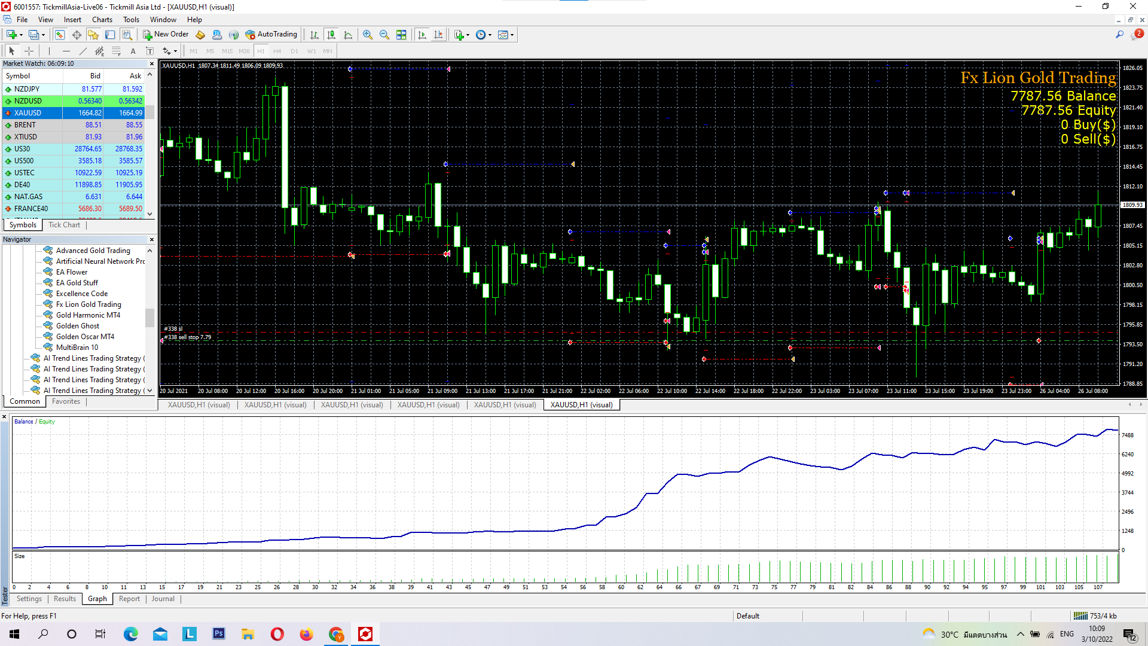Open the Charts menu
1148x646 pixels.
tap(102, 20)
